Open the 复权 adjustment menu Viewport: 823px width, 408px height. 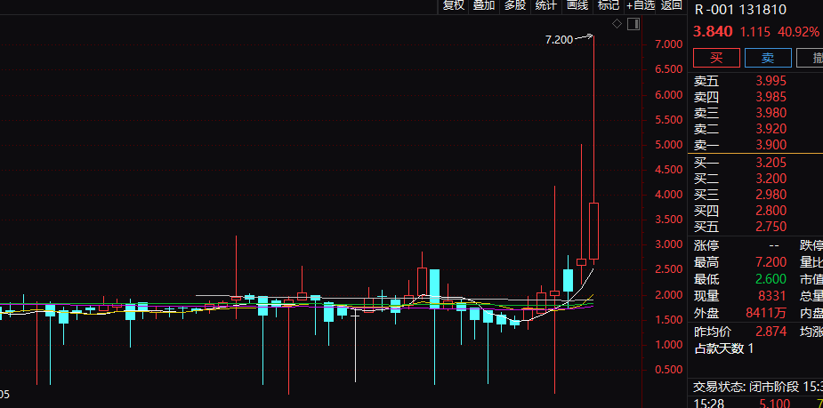(x=454, y=5)
